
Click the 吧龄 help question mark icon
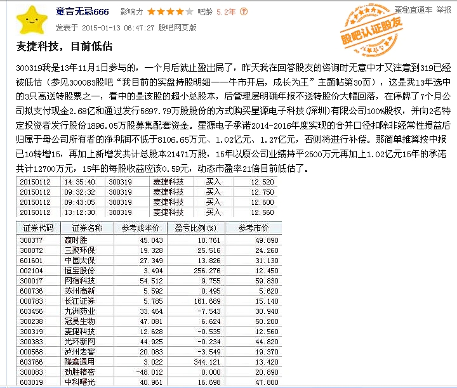pos(244,11)
